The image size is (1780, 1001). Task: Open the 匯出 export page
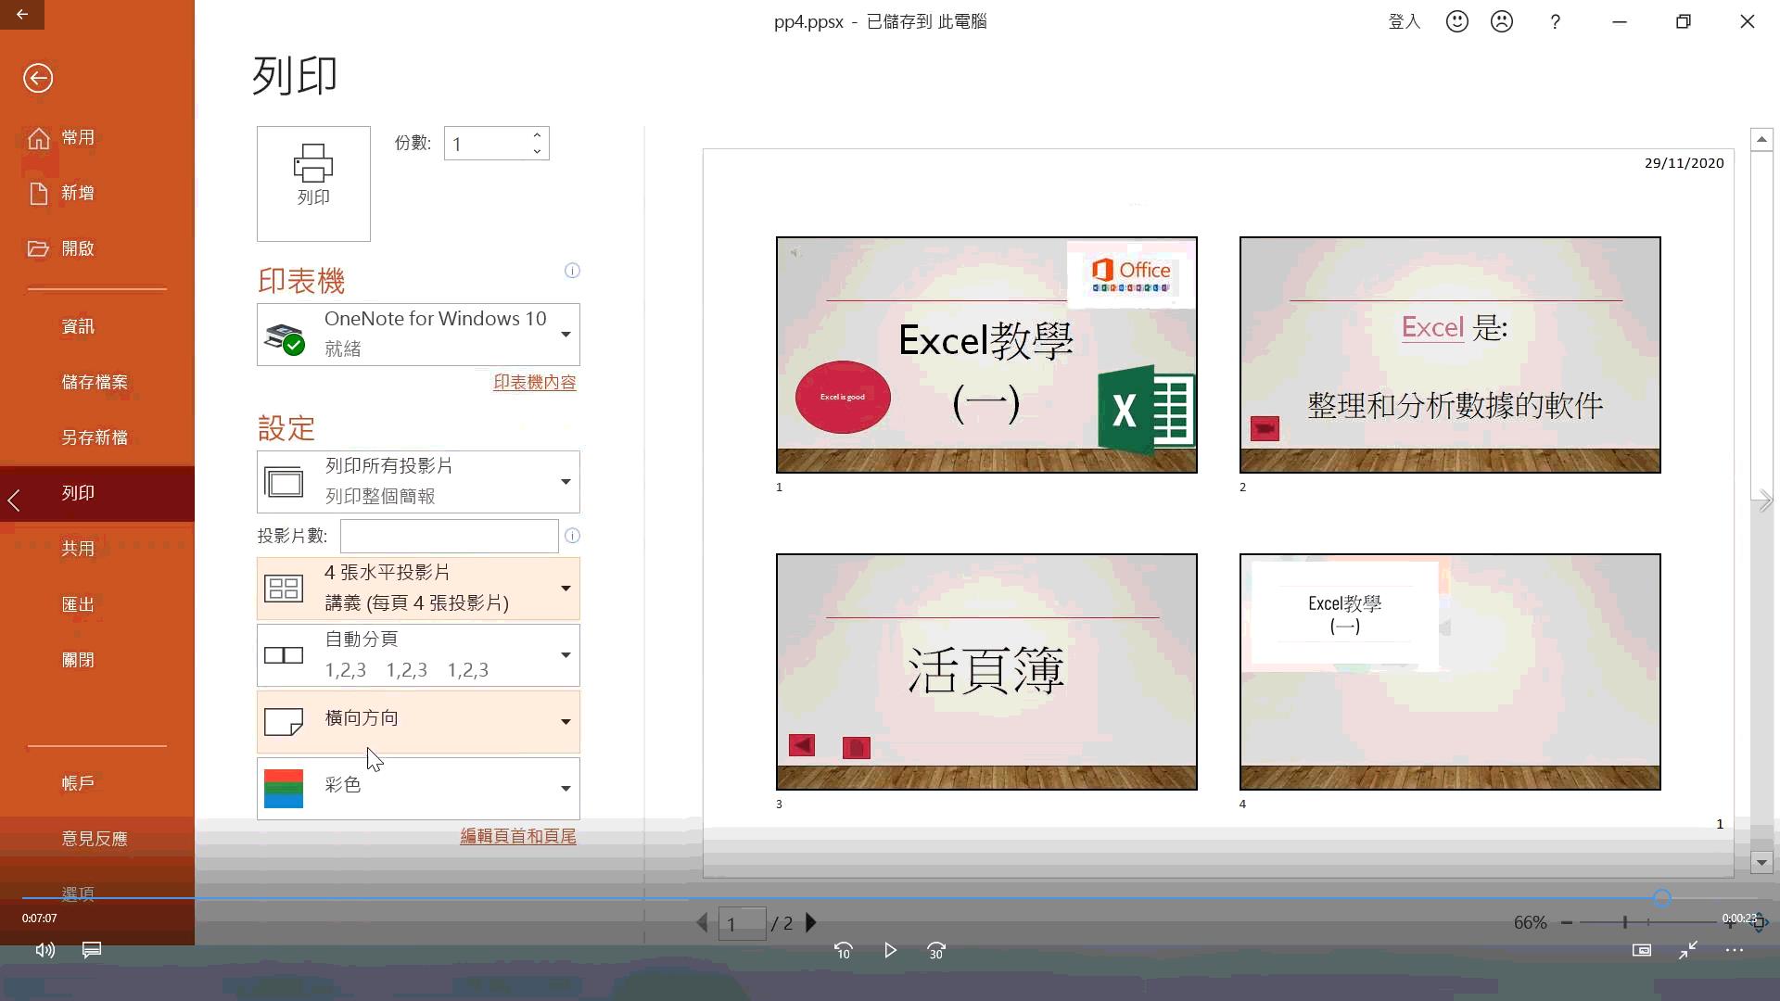78,604
